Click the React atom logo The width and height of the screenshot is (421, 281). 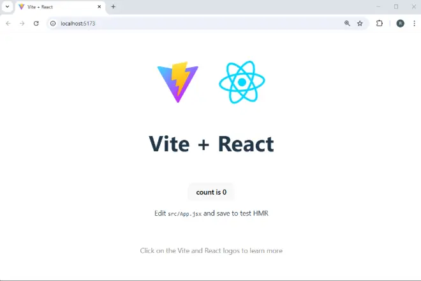tap(242, 82)
